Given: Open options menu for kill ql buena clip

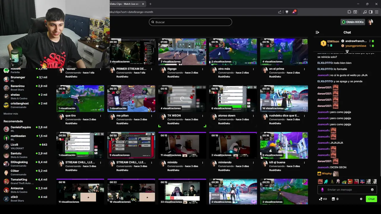Looking at the screenshot, I should (x=304, y=163).
